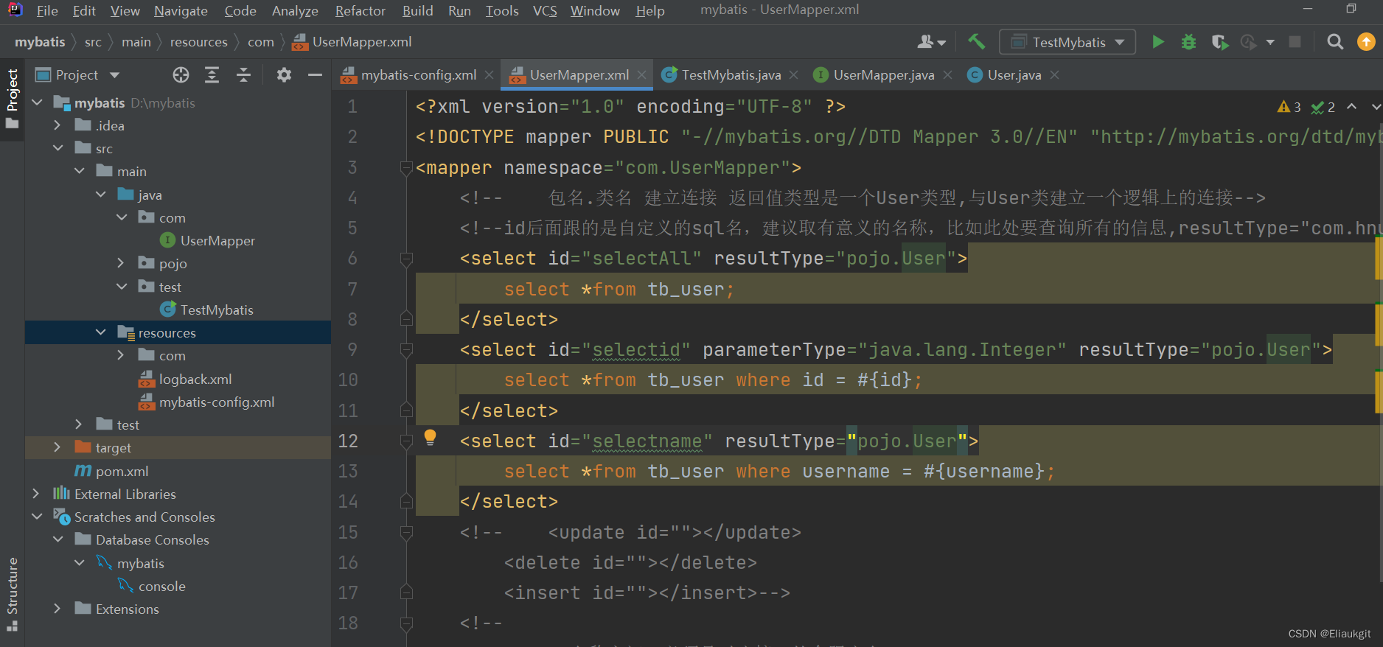Click Expand All icon in Project panel
The width and height of the screenshot is (1383, 647).
212,74
